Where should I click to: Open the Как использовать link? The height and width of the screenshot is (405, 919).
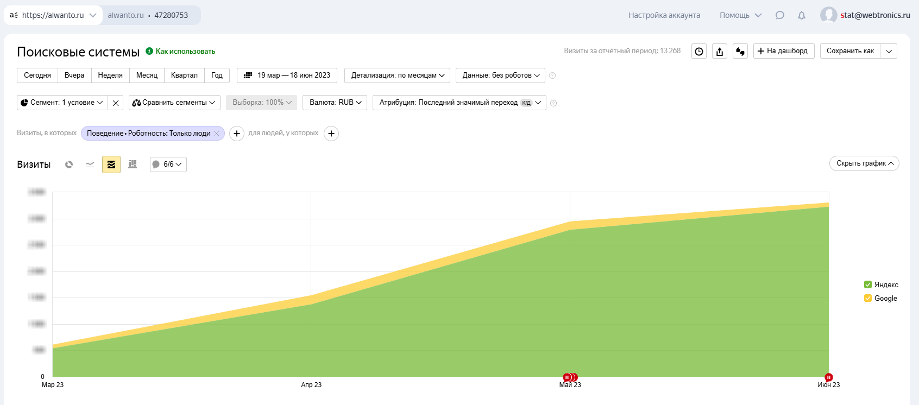click(185, 52)
